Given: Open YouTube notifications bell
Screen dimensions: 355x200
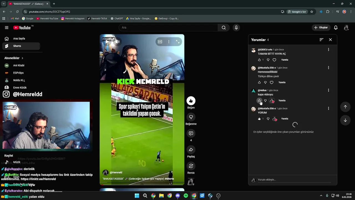Looking at the screenshot, I should 336,27.
